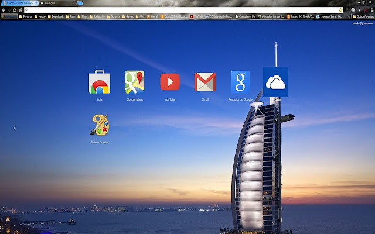Open the Misc bookmarks folder
The height and width of the screenshot is (234, 375).
pos(140,16)
